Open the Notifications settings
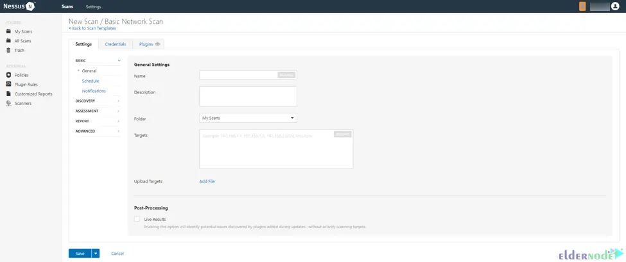Image resolution: width=626 pixels, height=262 pixels. [94, 91]
